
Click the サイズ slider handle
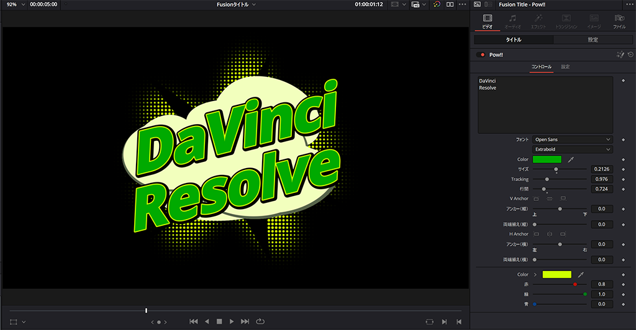coord(556,169)
